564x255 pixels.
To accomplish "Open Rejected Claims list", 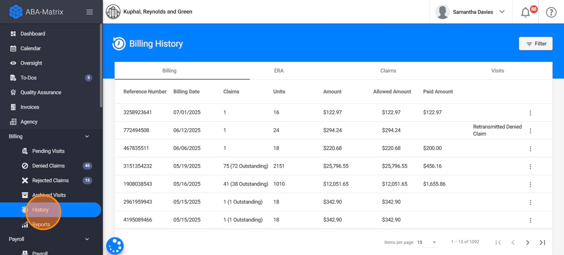I will (50, 180).
